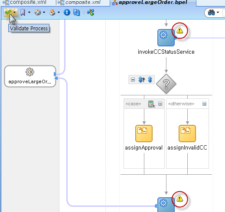The width and height of the screenshot is (225, 212).
Task: Click the assignApproval label
Action: pyautogui.click(x=144, y=148)
